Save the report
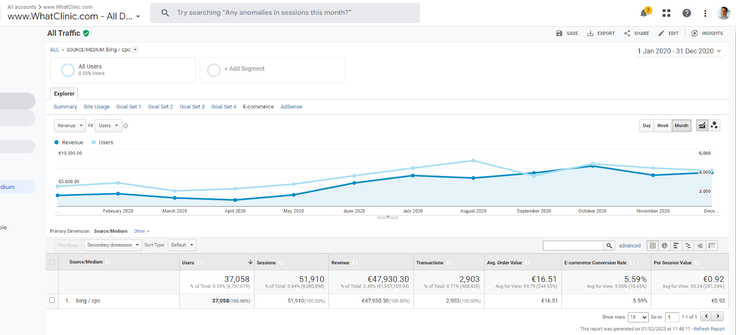The width and height of the screenshot is (736, 335). (x=567, y=33)
